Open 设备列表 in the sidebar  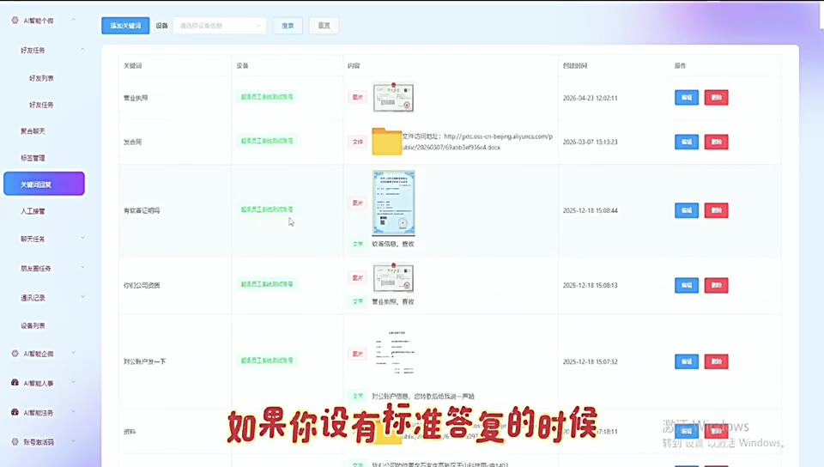click(x=33, y=325)
